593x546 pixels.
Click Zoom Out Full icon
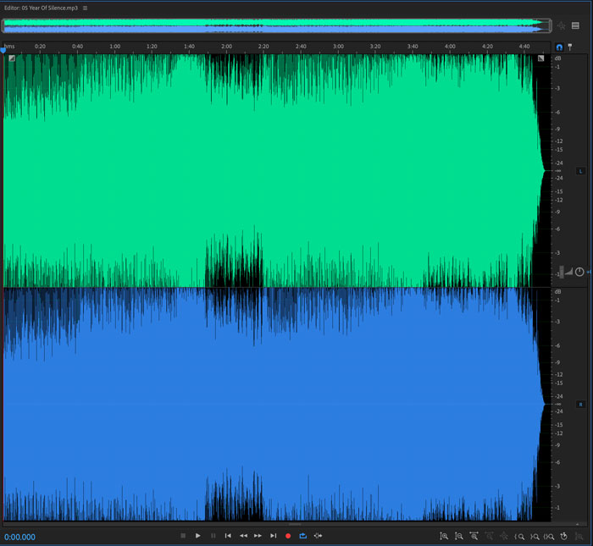point(504,536)
